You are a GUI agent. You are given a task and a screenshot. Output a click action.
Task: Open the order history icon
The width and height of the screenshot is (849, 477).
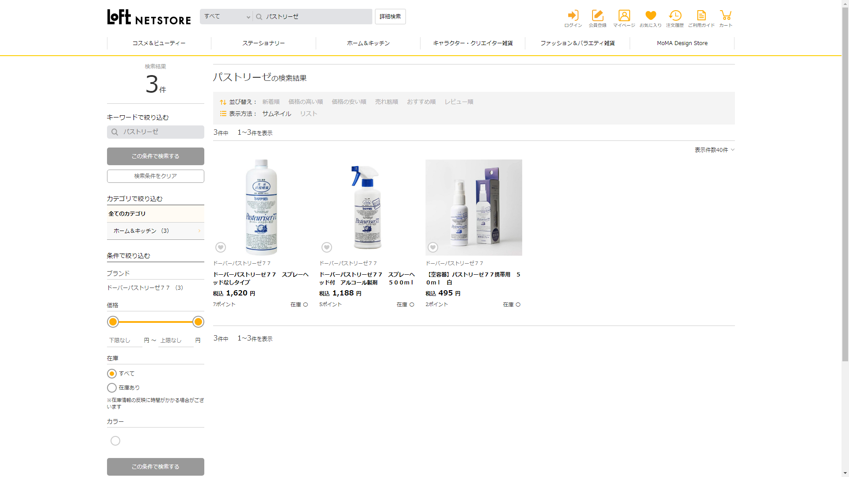click(x=675, y=16)
